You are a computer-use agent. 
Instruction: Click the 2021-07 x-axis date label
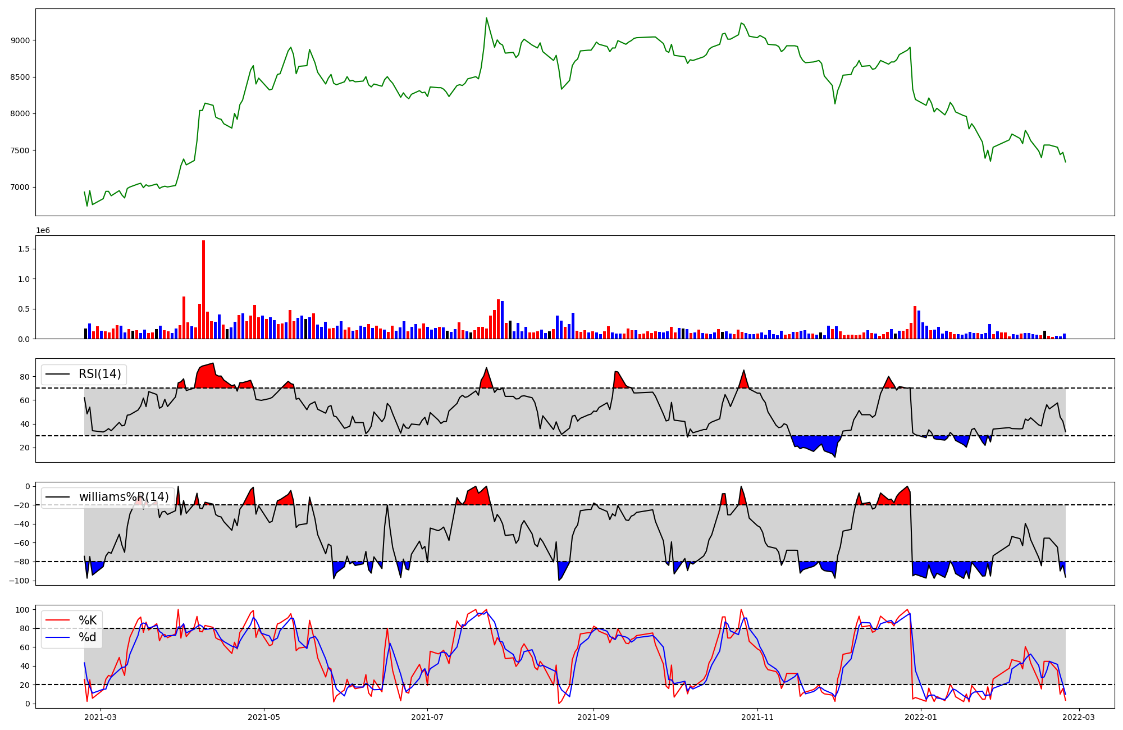(x=428, y=717)
